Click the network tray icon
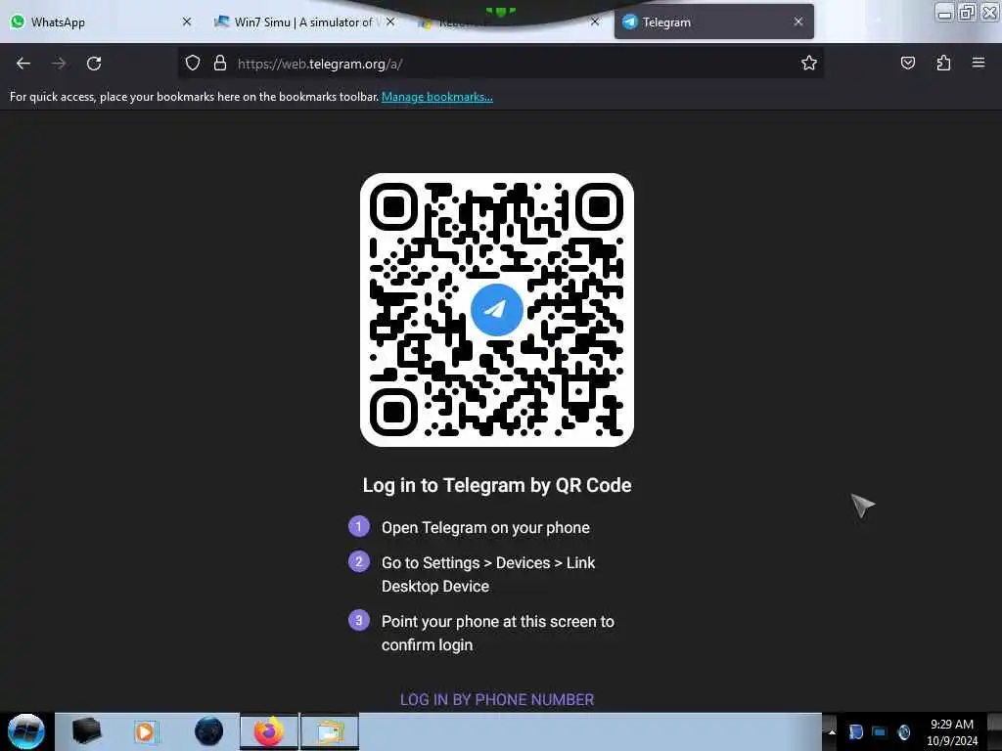Screen dimensions: 1002x751 coord(880,731)
